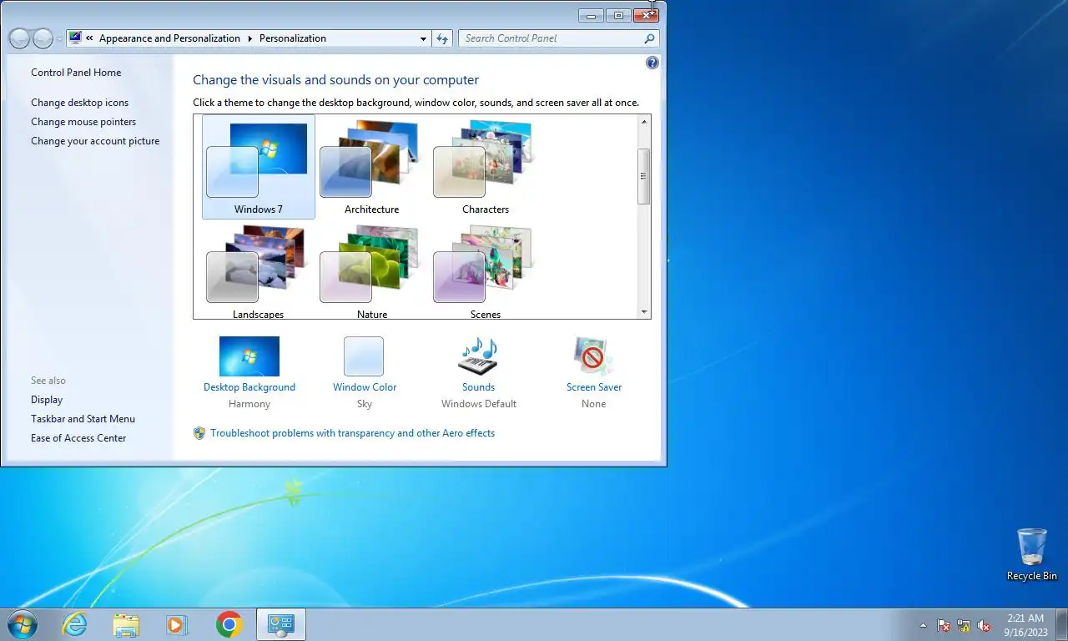Open Troubleshoot transparency and Aero effects link
The height and width of the screenshot is (641, 1068).
pyautogui.click(x=352, y=433)
